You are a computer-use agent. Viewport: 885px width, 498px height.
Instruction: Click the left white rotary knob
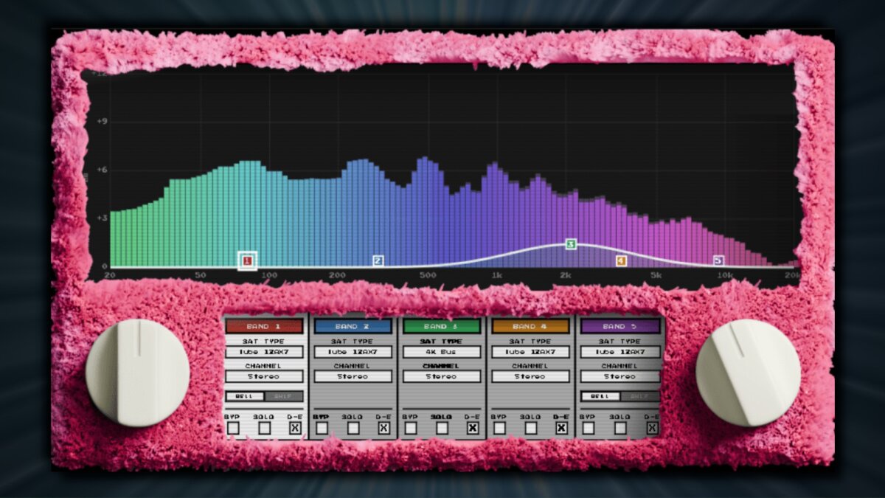click(x=138, y=373)
